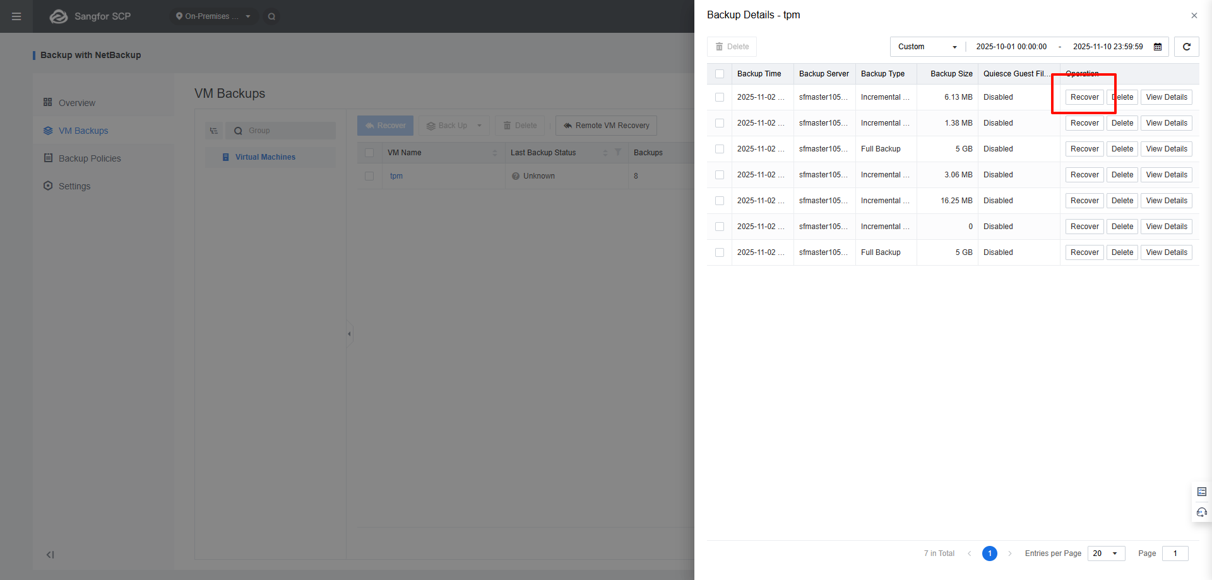Select VM Backups in the sidebar
The image size is (1212, 580).
(104, 131)
